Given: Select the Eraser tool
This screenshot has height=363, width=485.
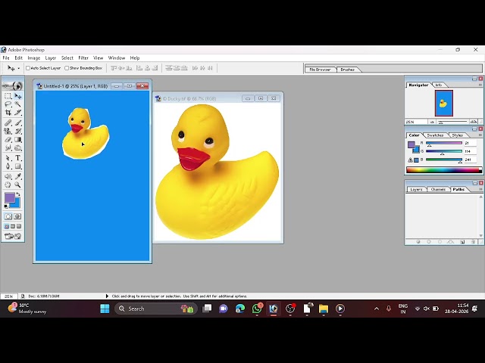Looking at the screenshot, I should [8, 139].
